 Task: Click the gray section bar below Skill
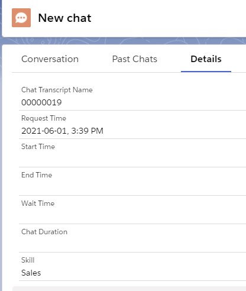click(x=129, y=289)
